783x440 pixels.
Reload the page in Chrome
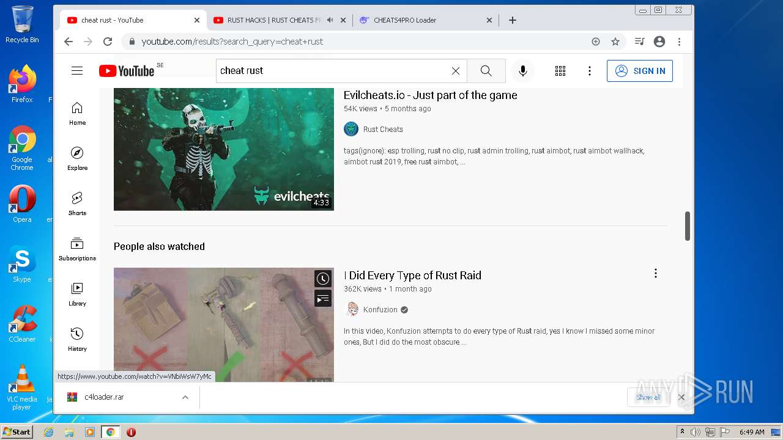point(108,42)
